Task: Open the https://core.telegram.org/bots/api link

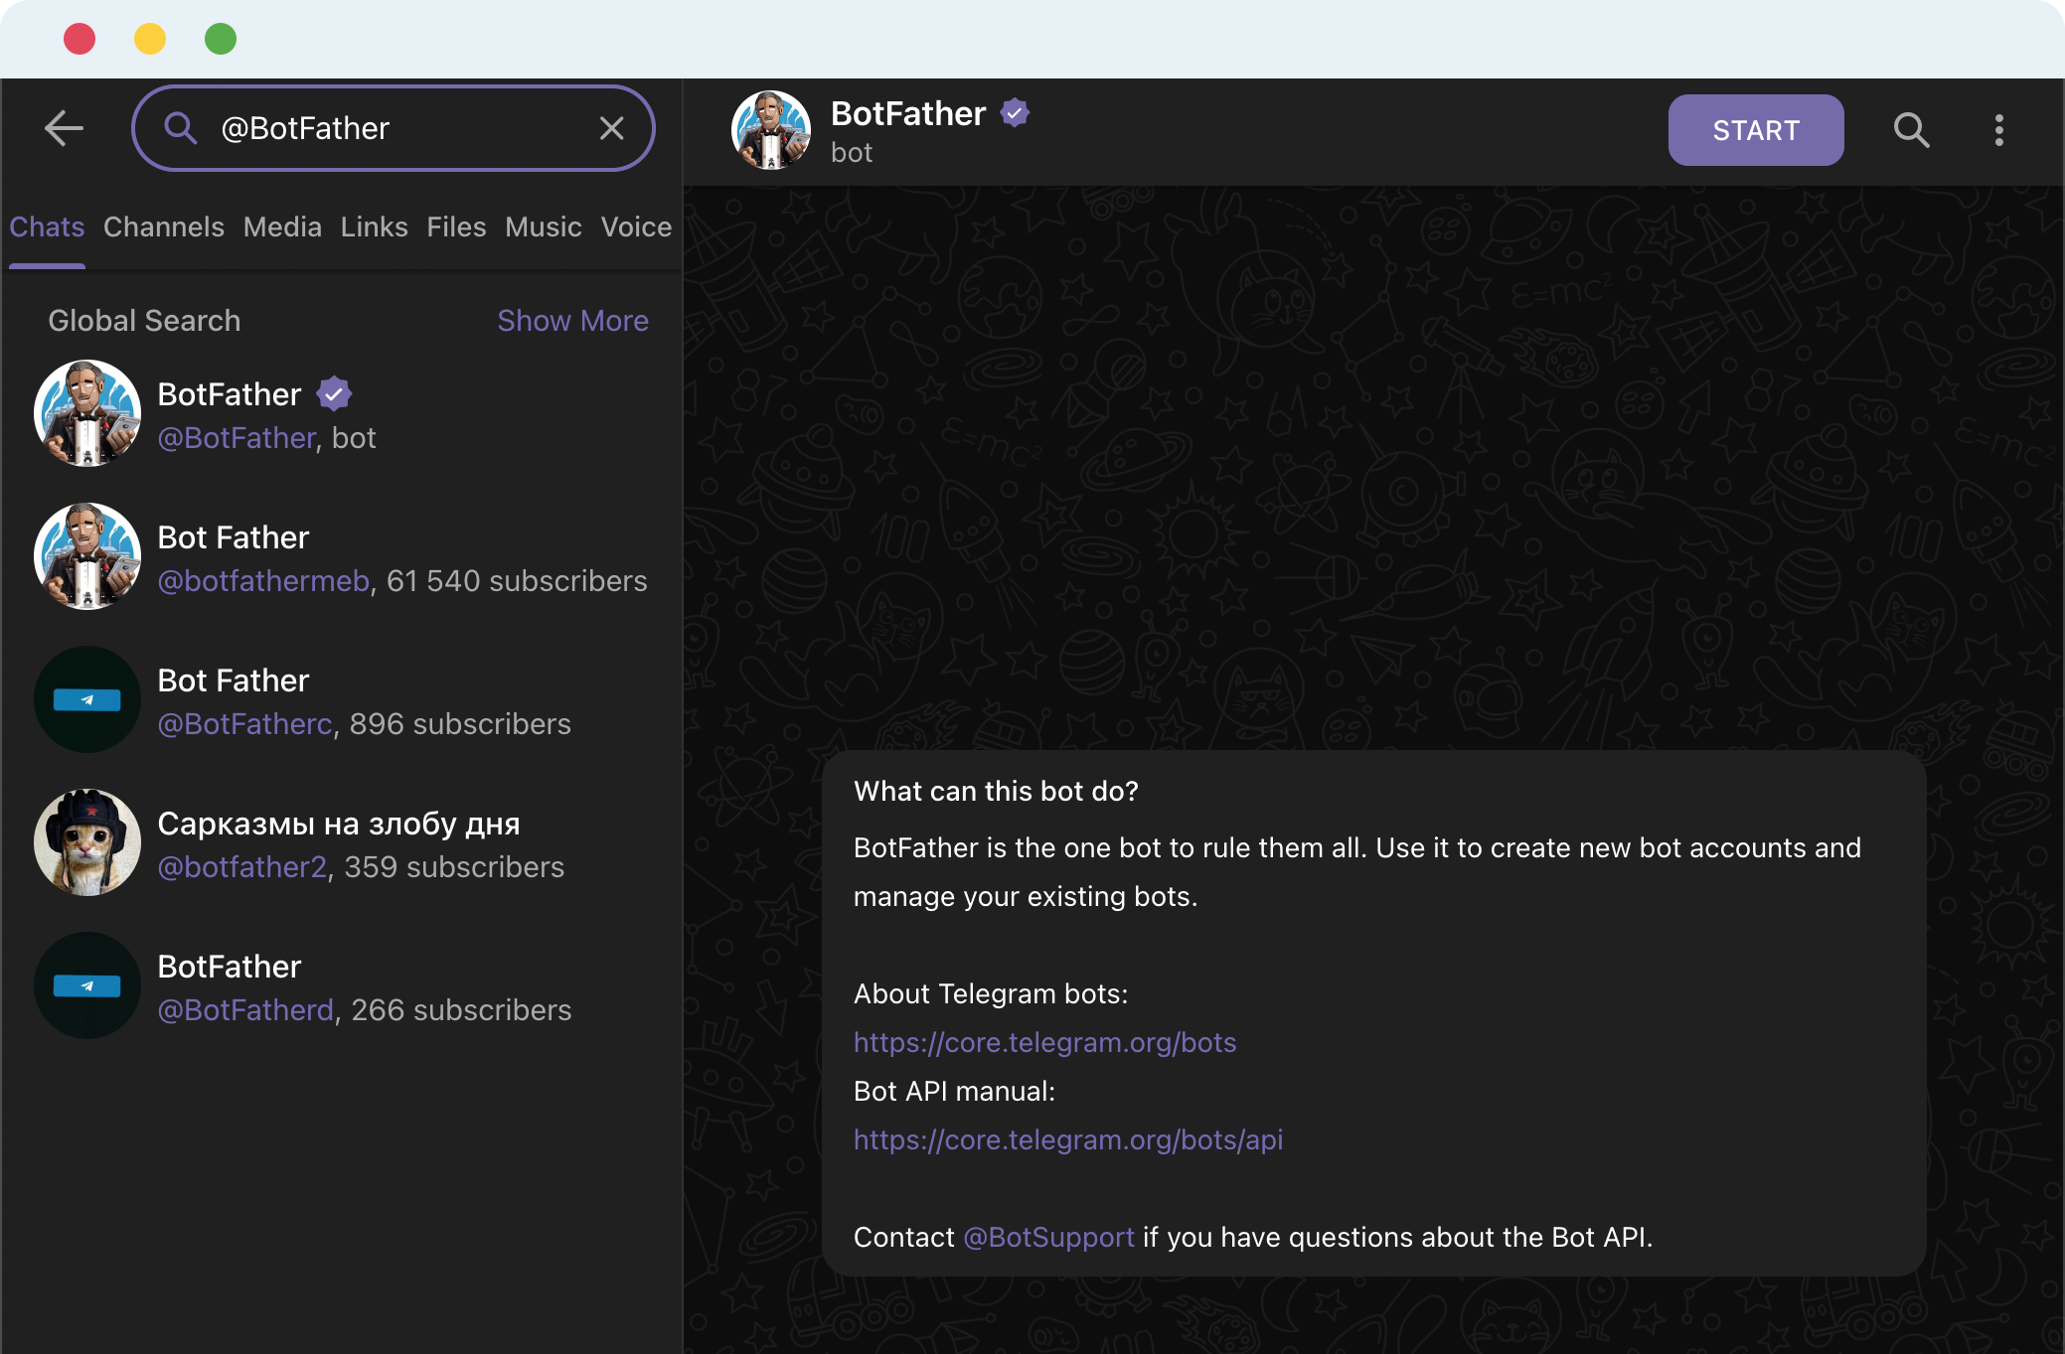Action: click(x=1068, y=1139)
